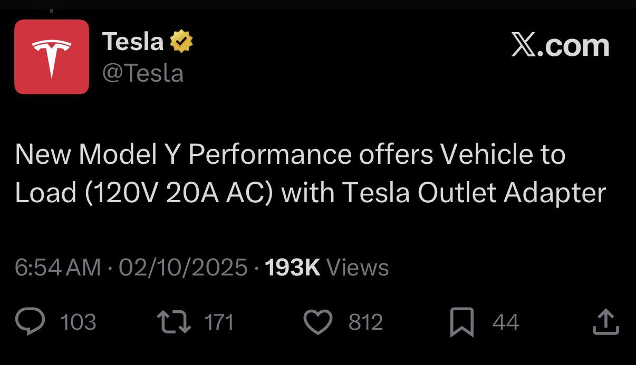636x365 pixels.
Task: Click the 02/10/2025 post date
Action: pos(182,268)
